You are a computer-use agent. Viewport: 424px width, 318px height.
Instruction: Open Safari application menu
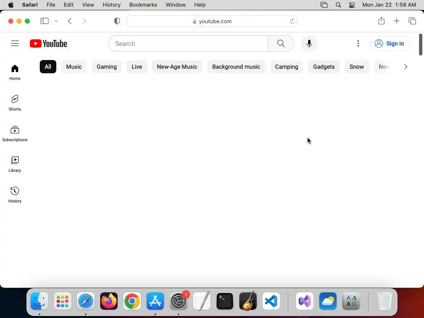coord(30,5)
